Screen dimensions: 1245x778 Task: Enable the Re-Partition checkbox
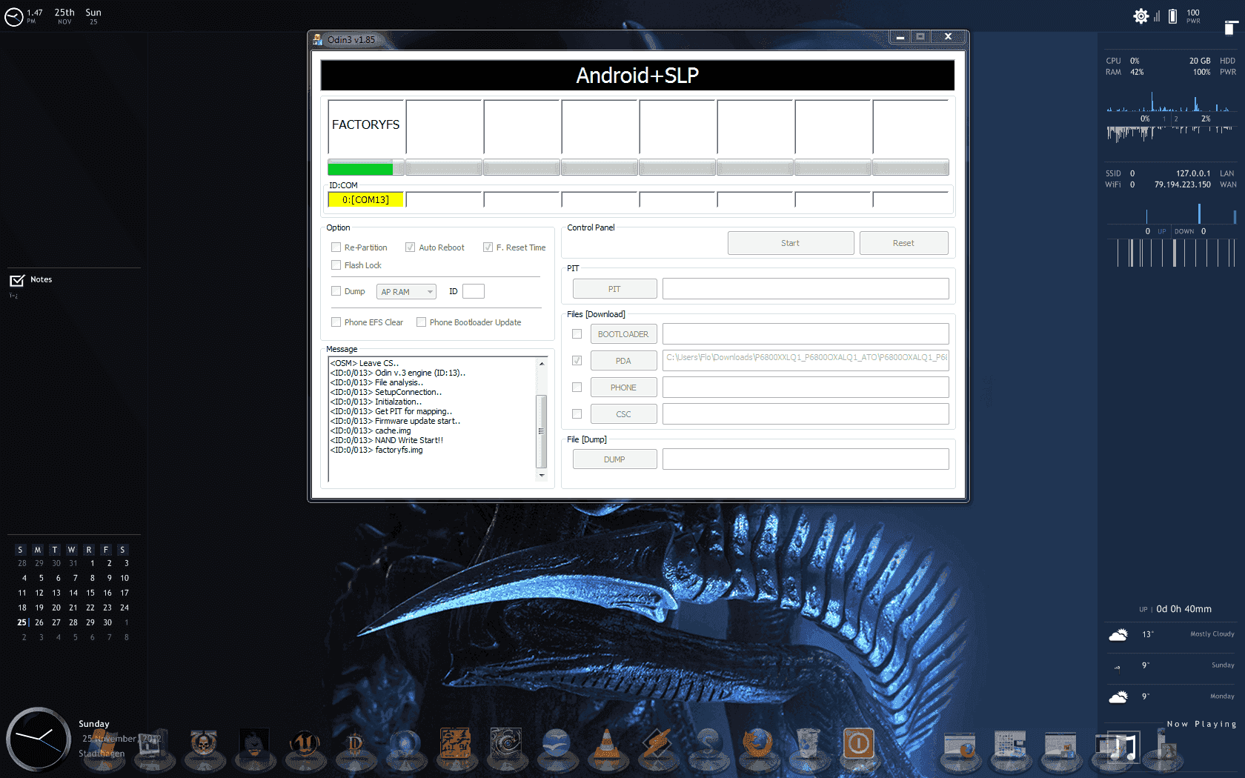pos(336,247)
